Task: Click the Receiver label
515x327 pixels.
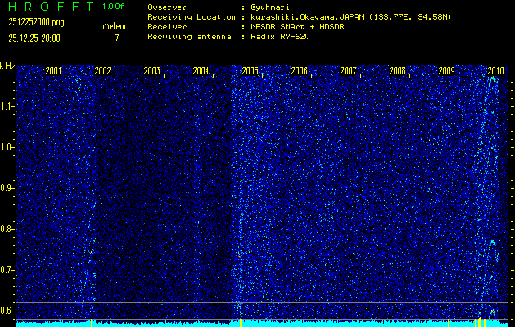Action: 167,27
